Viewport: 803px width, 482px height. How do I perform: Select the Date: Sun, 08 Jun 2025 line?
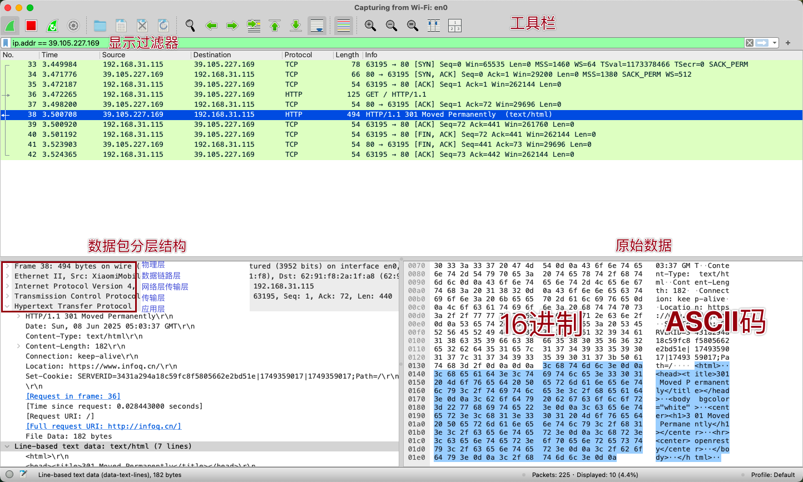tap(110, 326)
